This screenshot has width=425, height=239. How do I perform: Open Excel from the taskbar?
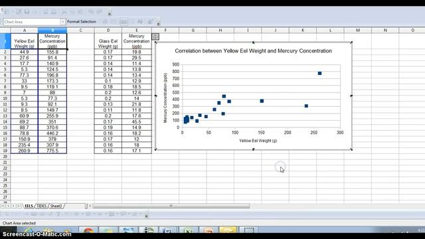(x=188, y=230)
